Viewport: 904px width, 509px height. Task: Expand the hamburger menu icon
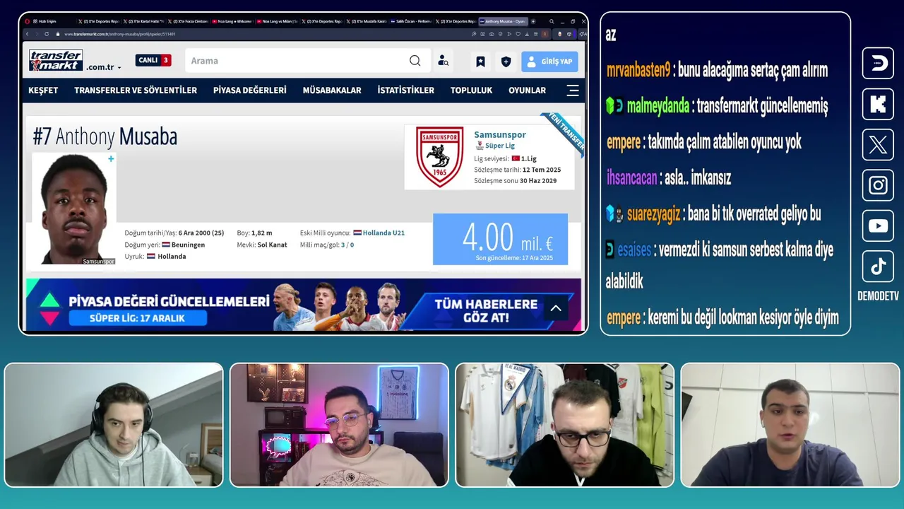[573, 90]
